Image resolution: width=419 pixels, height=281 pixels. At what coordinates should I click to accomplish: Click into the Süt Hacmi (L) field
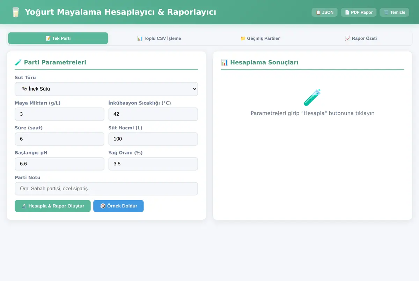(153, 139)
